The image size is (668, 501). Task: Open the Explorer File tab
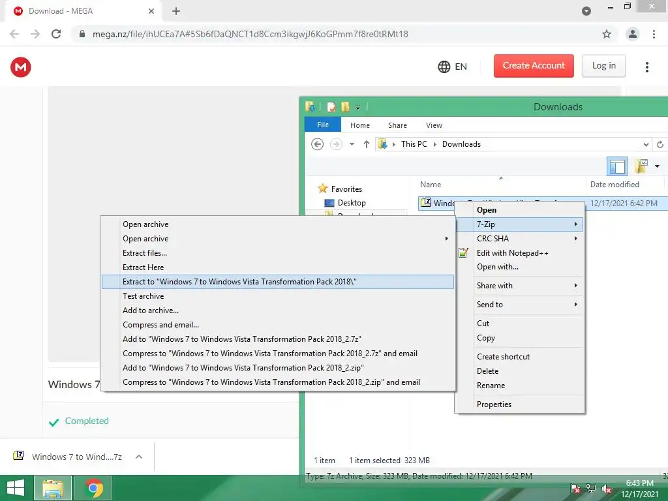pos(323,125)
